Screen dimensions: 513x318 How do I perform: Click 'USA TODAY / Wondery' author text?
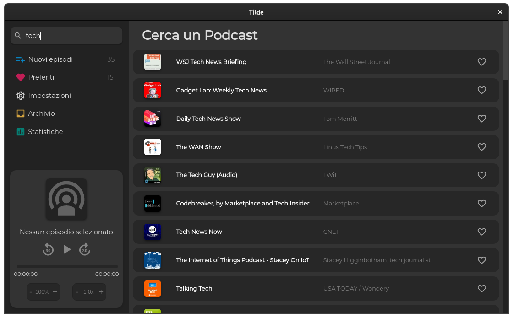(x=356, y=289)
